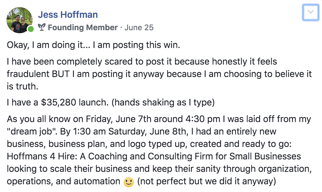Click the "$35,280 launch" amount text
322x192 pixels.
tap(74, 103)
